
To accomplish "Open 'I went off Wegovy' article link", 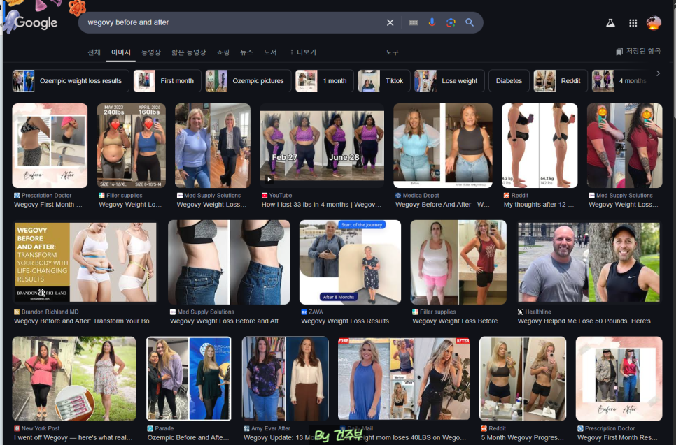I will 73,438.
